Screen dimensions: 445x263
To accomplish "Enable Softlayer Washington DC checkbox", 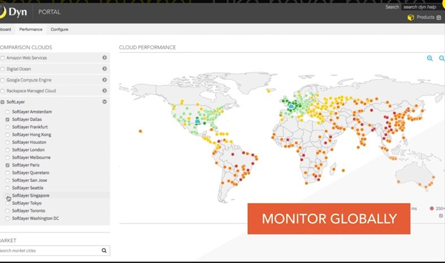I will tap(8, 219).
